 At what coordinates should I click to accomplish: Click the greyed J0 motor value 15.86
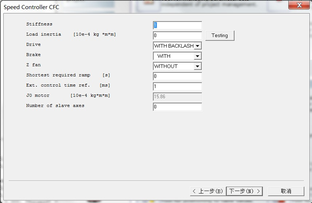pyautogui.click(x=177, y=97)
